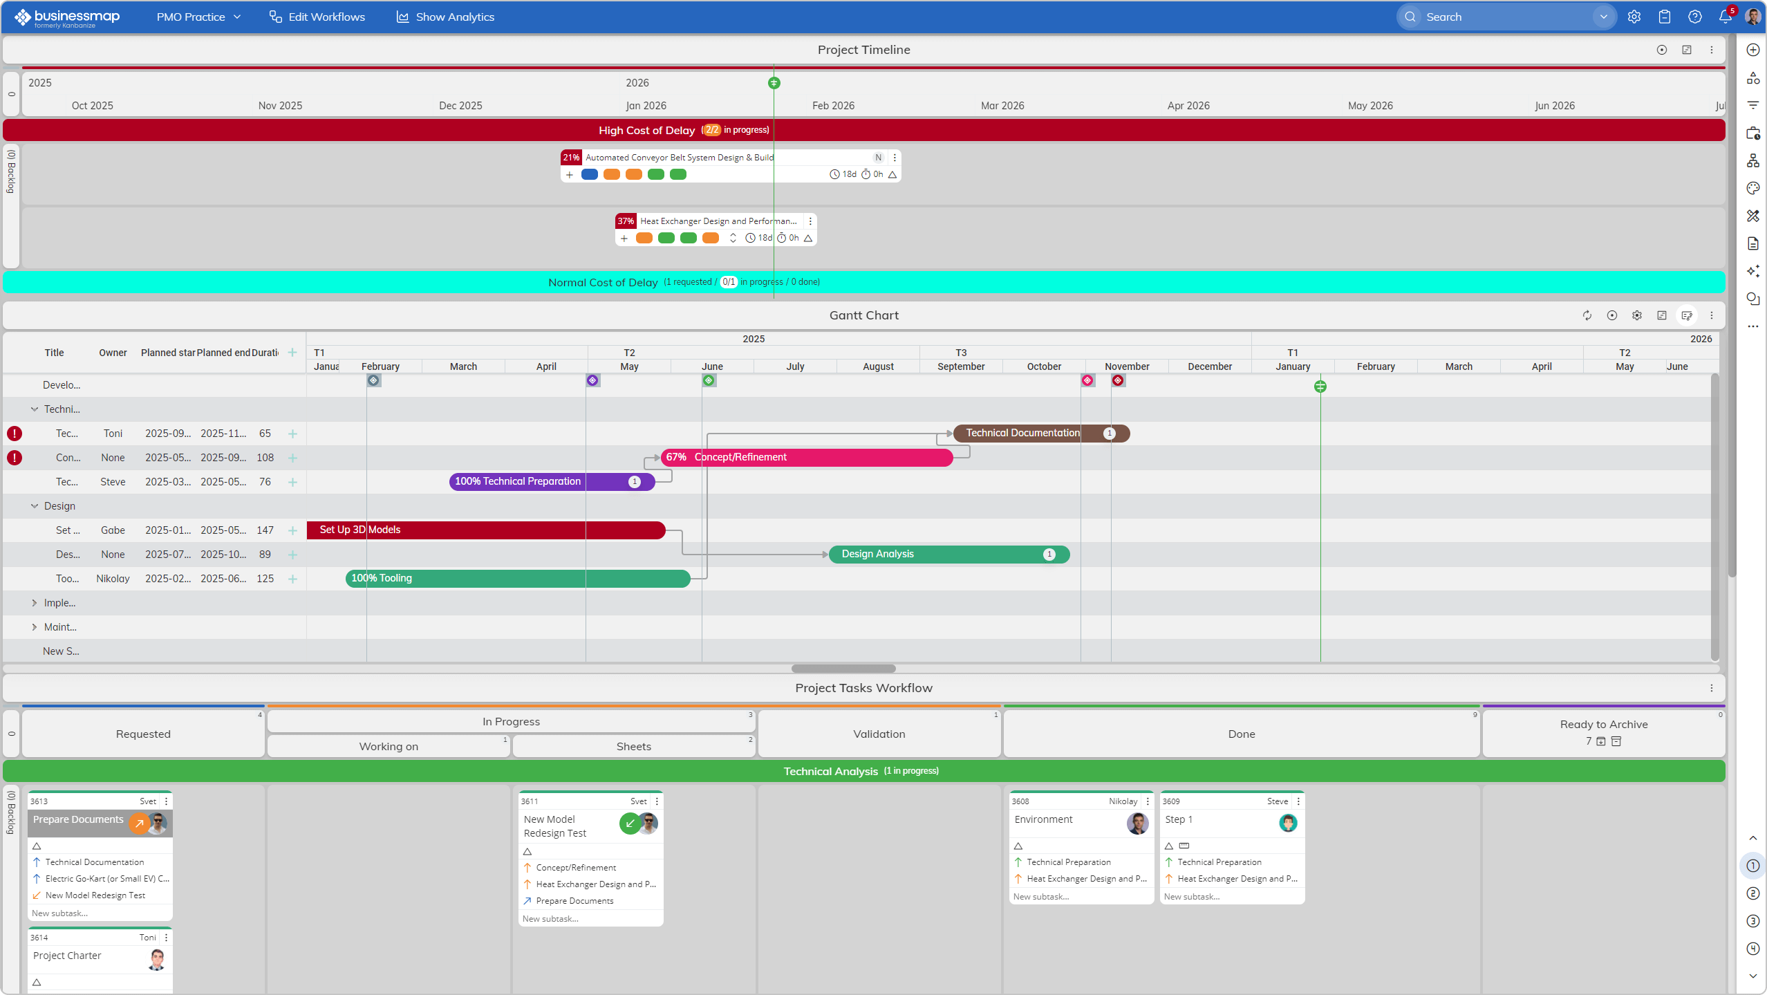The image size is (1767, 995).
Task: Open the Edit Workflows menu
Action: [x=317, y=17]
